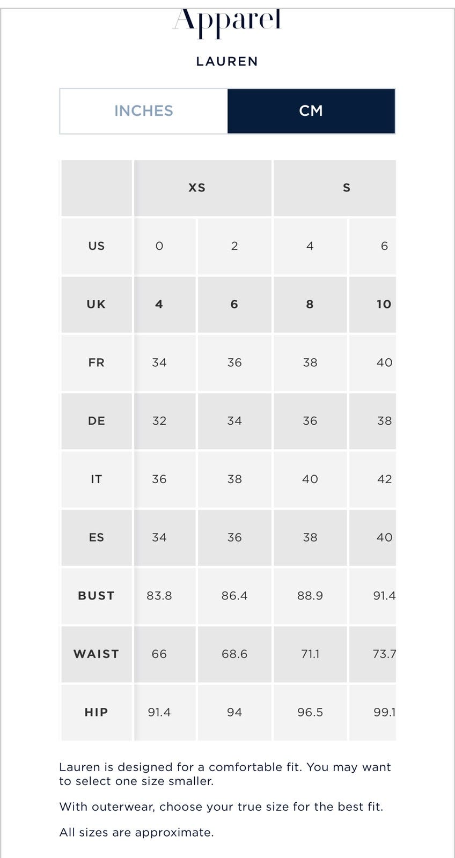This screenshot has height=858, width=455.
Task: Select the CM unit tab
Action: [311, 111]
